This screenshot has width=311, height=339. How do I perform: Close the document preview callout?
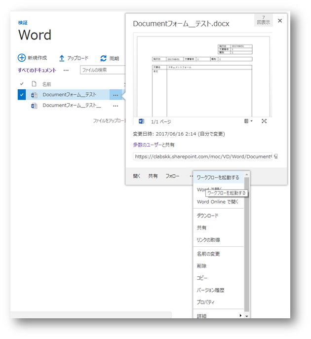(280, 21)
